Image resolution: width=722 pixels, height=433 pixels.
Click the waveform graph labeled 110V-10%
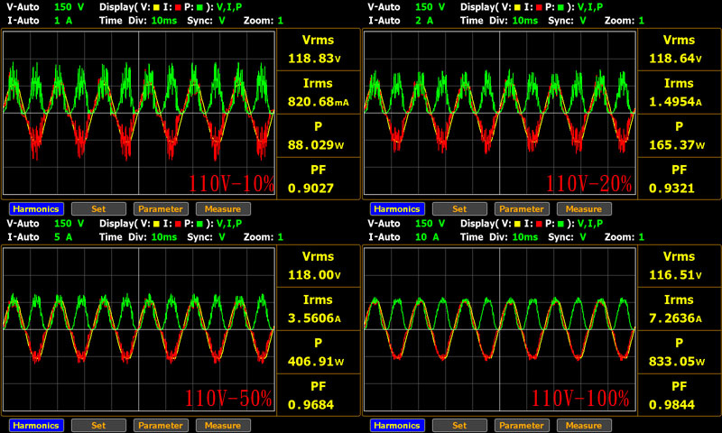pos(139,113)
